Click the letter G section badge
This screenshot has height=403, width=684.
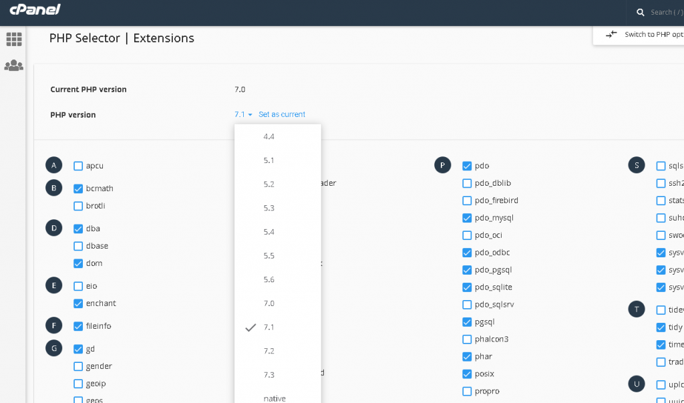[53, 348]
